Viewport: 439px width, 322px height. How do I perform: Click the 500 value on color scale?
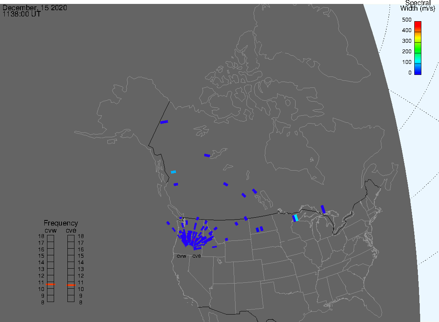[x=406, y=20]
